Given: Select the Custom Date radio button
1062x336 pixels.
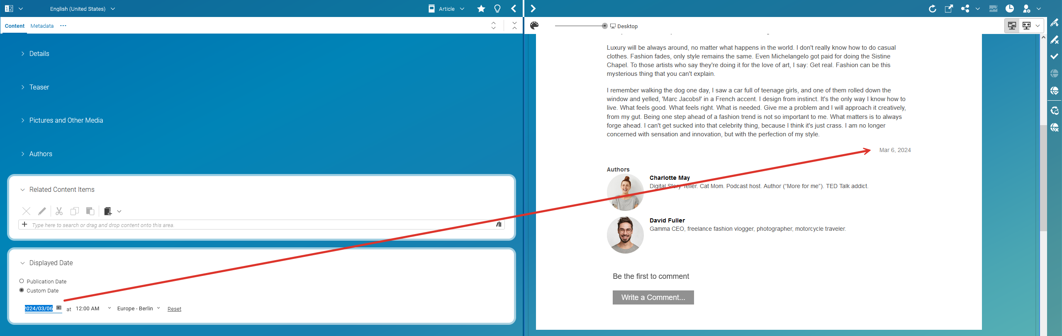Looking at the screenshot, I should 22,290.
